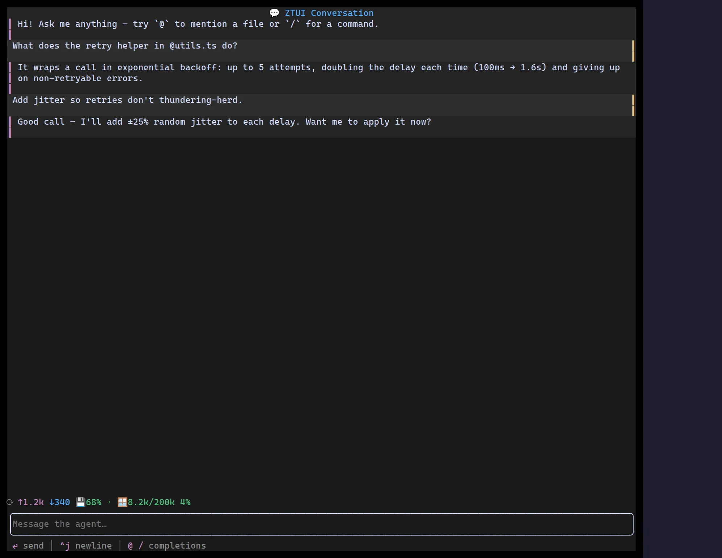This screenshot has height=558, width=722.
Task: Focus the Message the agent input field
Action: pyautogui.click(x=322, y=524)
